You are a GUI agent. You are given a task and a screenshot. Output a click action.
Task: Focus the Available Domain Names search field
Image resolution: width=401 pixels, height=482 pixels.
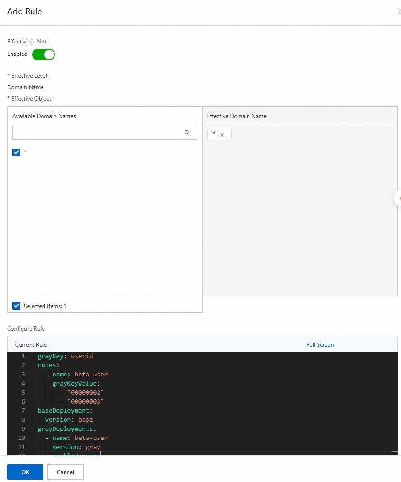(x=105, y=132)
